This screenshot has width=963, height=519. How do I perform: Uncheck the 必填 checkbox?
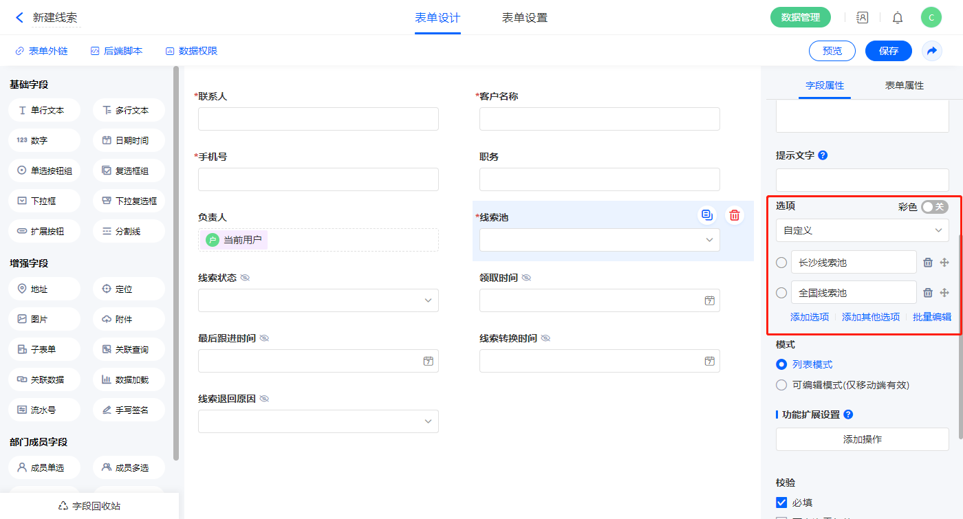coord(781,503)
